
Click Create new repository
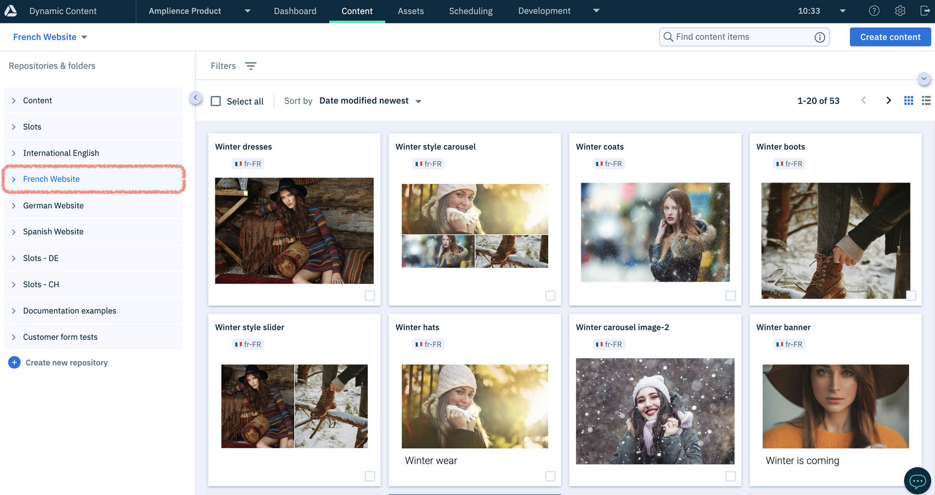click(67, 363)
